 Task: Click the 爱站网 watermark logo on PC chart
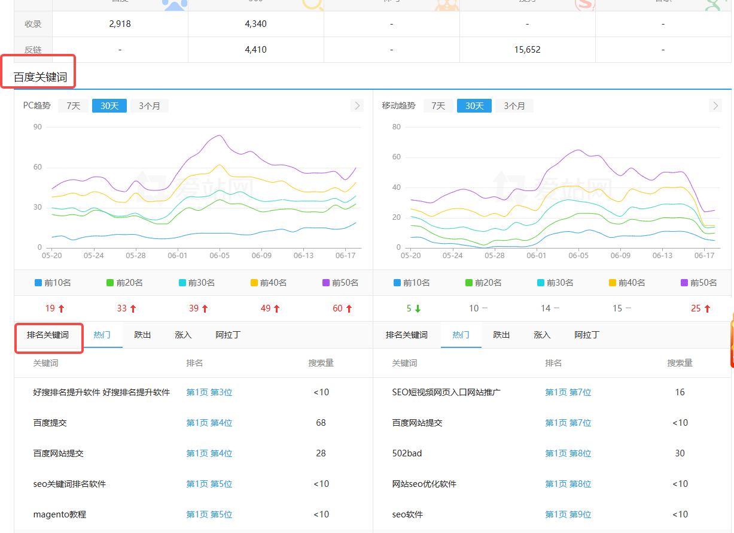coord(193,189)
